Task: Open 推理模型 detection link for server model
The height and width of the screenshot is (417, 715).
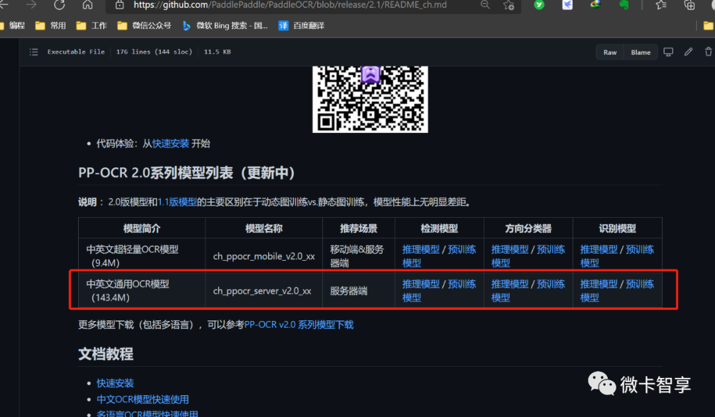Action: point(421,284)
